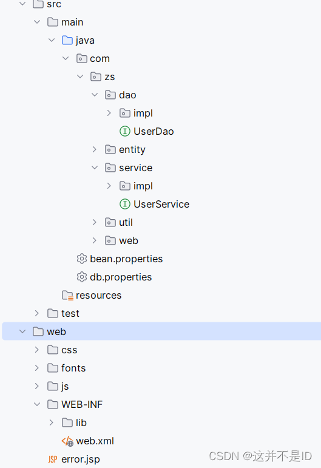Click the UserService interface icon
The width and height of the screenshot is (321, 468).
pos(125,204)
